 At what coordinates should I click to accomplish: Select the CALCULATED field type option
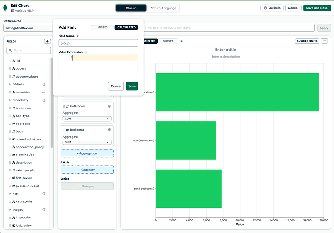pos(126,27)
